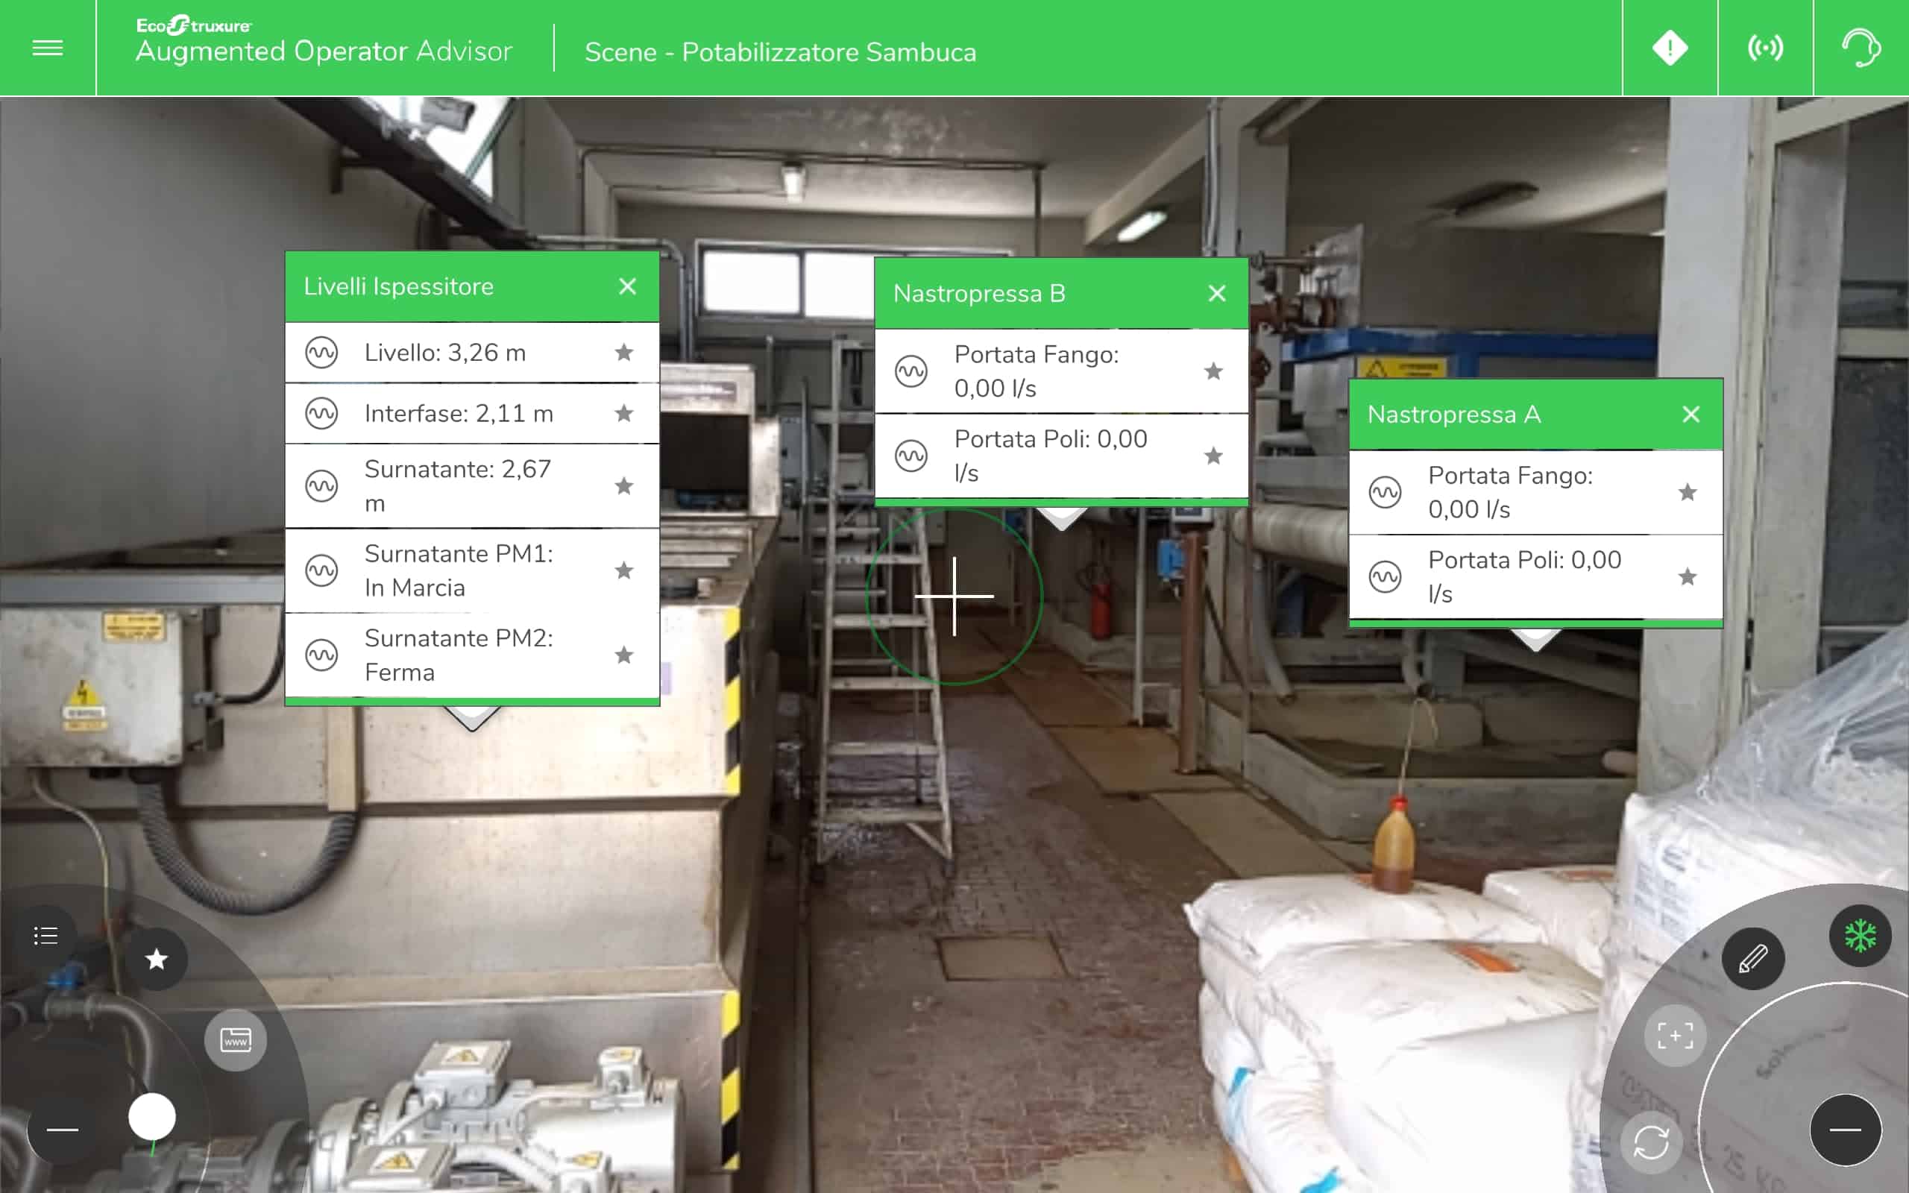1909x1193 pixels.
Task: Favorite the Surnatante PM1 status
Action: tap(624, 570)
